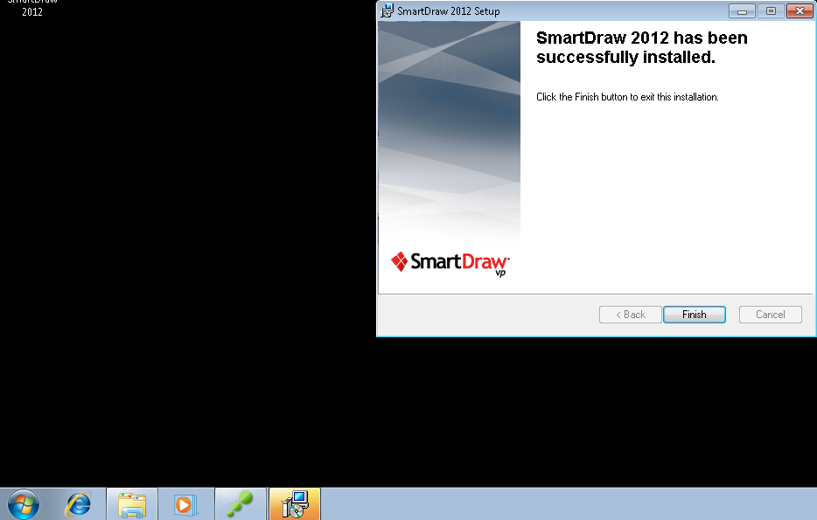Select the installer setup taskbar icon
This screenshot has height=520, width=817.
pos(295,504)
